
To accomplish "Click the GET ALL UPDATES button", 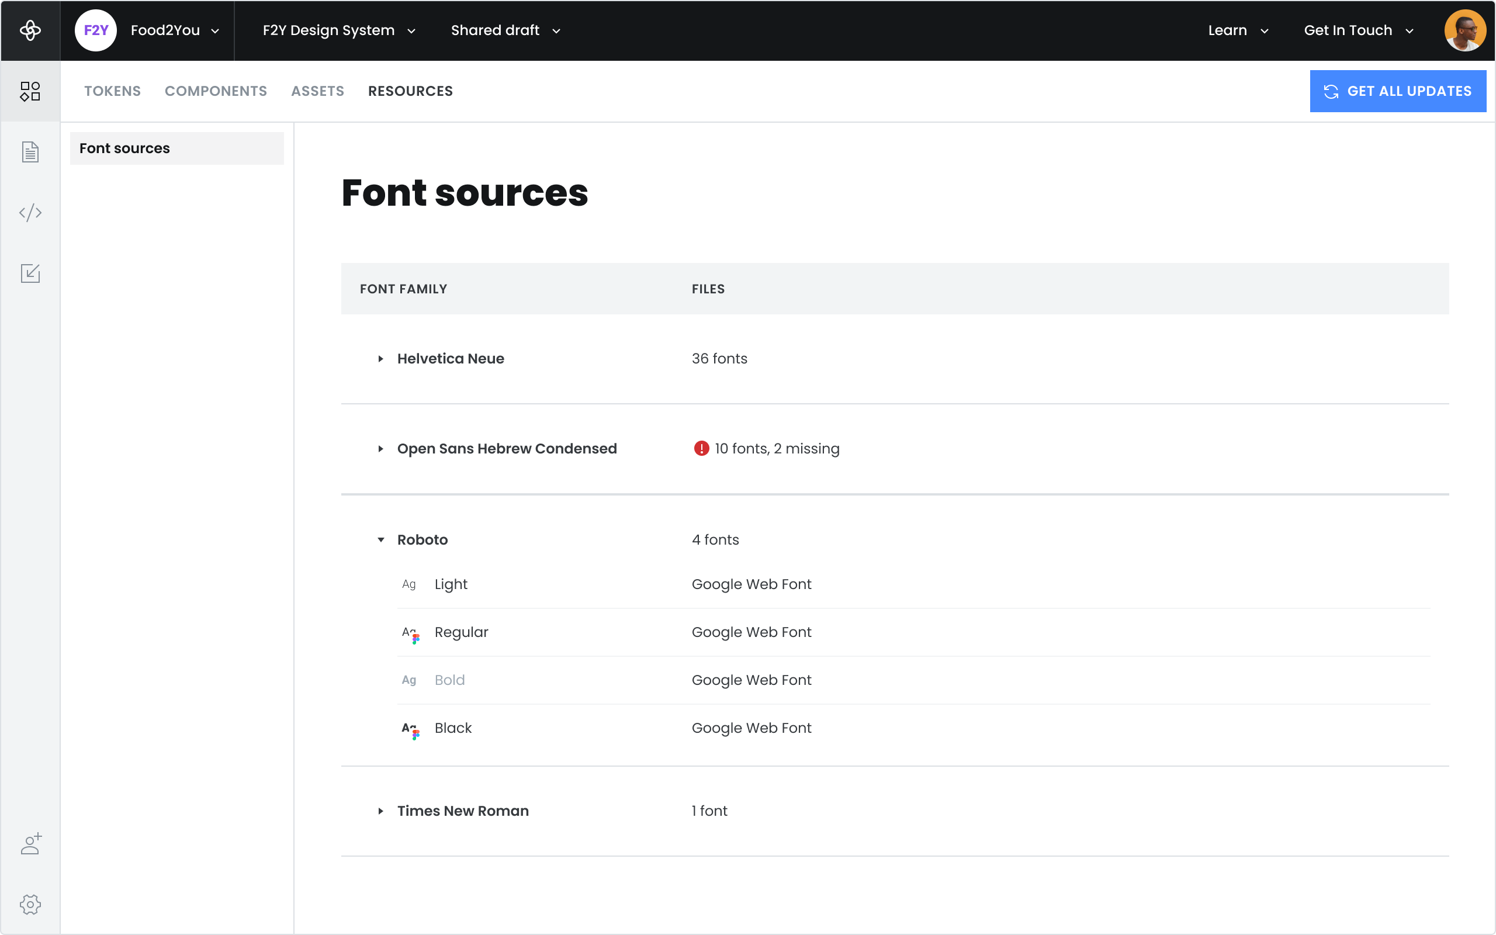I will tap(1399, 92).
